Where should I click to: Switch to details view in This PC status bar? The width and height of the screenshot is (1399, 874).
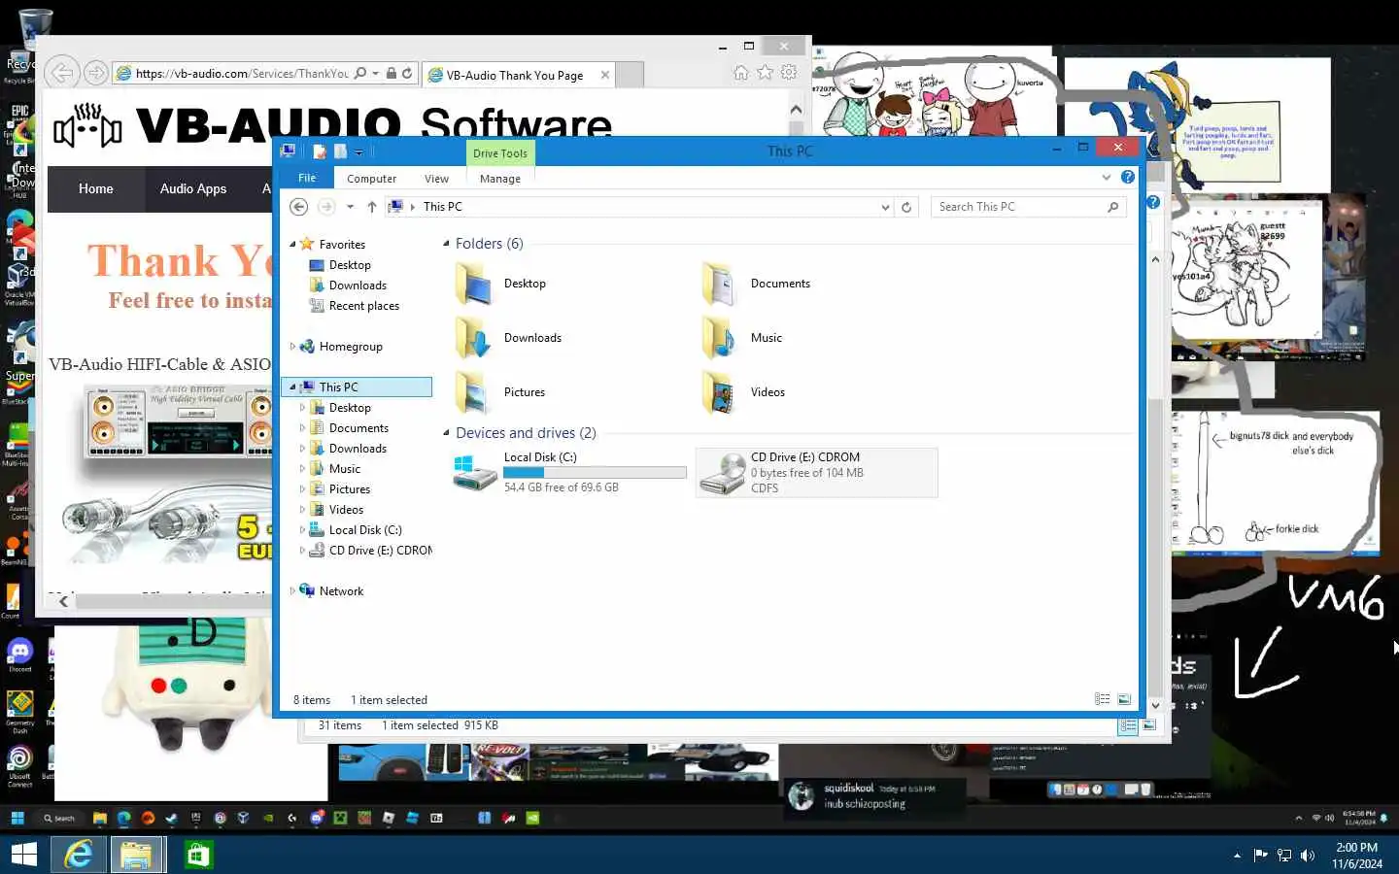point(1102,699)
